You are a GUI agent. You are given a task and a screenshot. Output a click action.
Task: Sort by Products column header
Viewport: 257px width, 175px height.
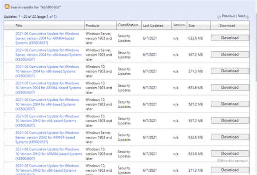click(x=93, y=25)
